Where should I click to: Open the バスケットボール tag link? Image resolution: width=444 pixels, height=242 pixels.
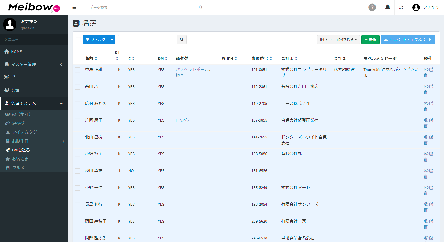192,70
